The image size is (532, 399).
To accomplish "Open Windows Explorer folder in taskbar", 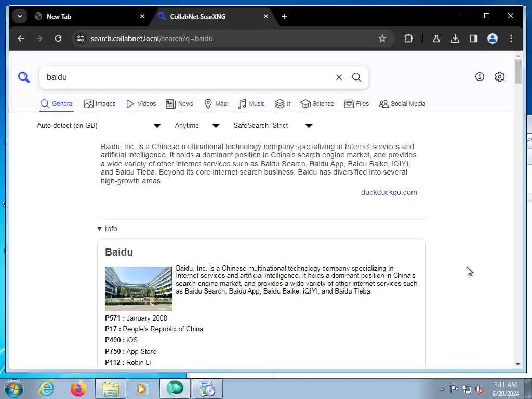I will coord(110,389).
